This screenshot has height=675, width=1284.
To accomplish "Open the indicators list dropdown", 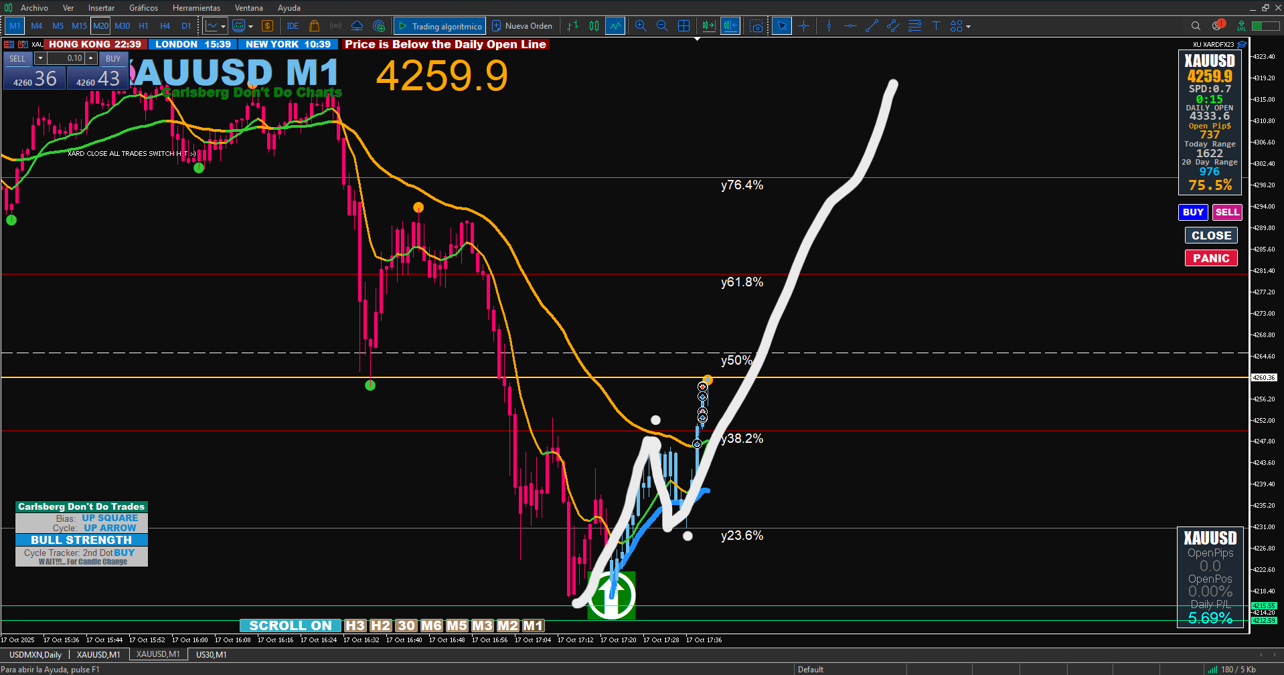I will tap(242, 26).
